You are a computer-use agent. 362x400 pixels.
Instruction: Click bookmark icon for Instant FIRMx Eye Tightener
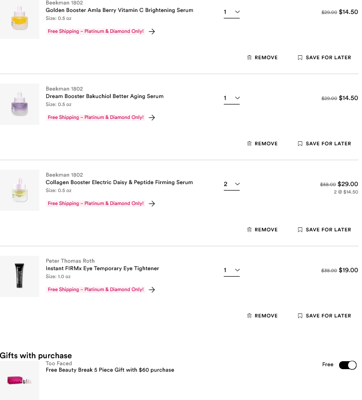coord(300,316)
